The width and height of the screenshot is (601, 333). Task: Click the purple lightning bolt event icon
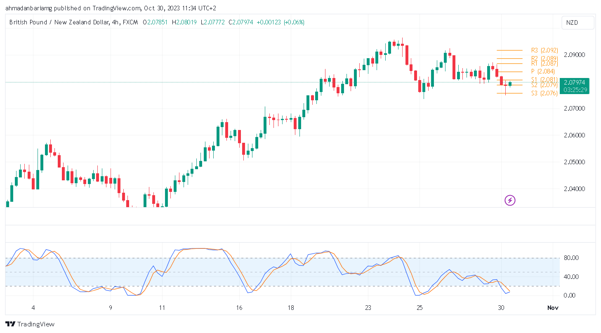510,201
